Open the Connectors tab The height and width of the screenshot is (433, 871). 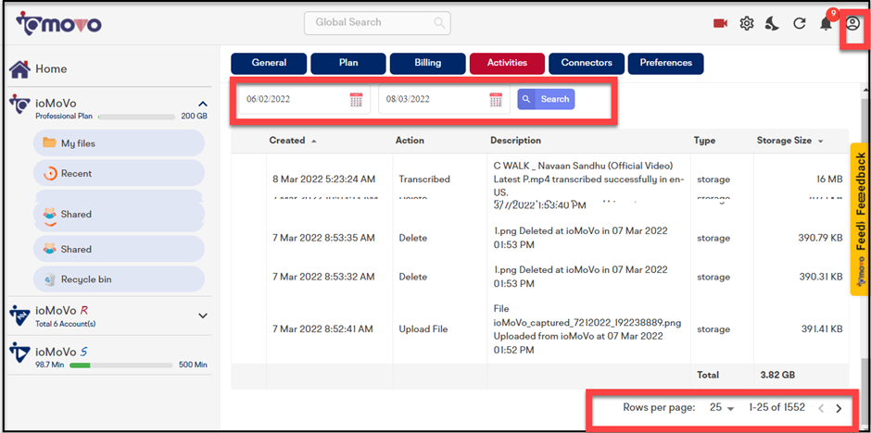point(587,63)
